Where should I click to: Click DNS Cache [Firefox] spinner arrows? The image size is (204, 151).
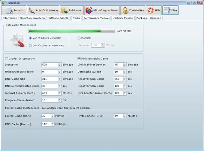(52, 124)
